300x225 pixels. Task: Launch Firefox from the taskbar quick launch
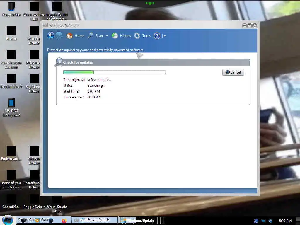pyautogui.click(x=64, y=221)
